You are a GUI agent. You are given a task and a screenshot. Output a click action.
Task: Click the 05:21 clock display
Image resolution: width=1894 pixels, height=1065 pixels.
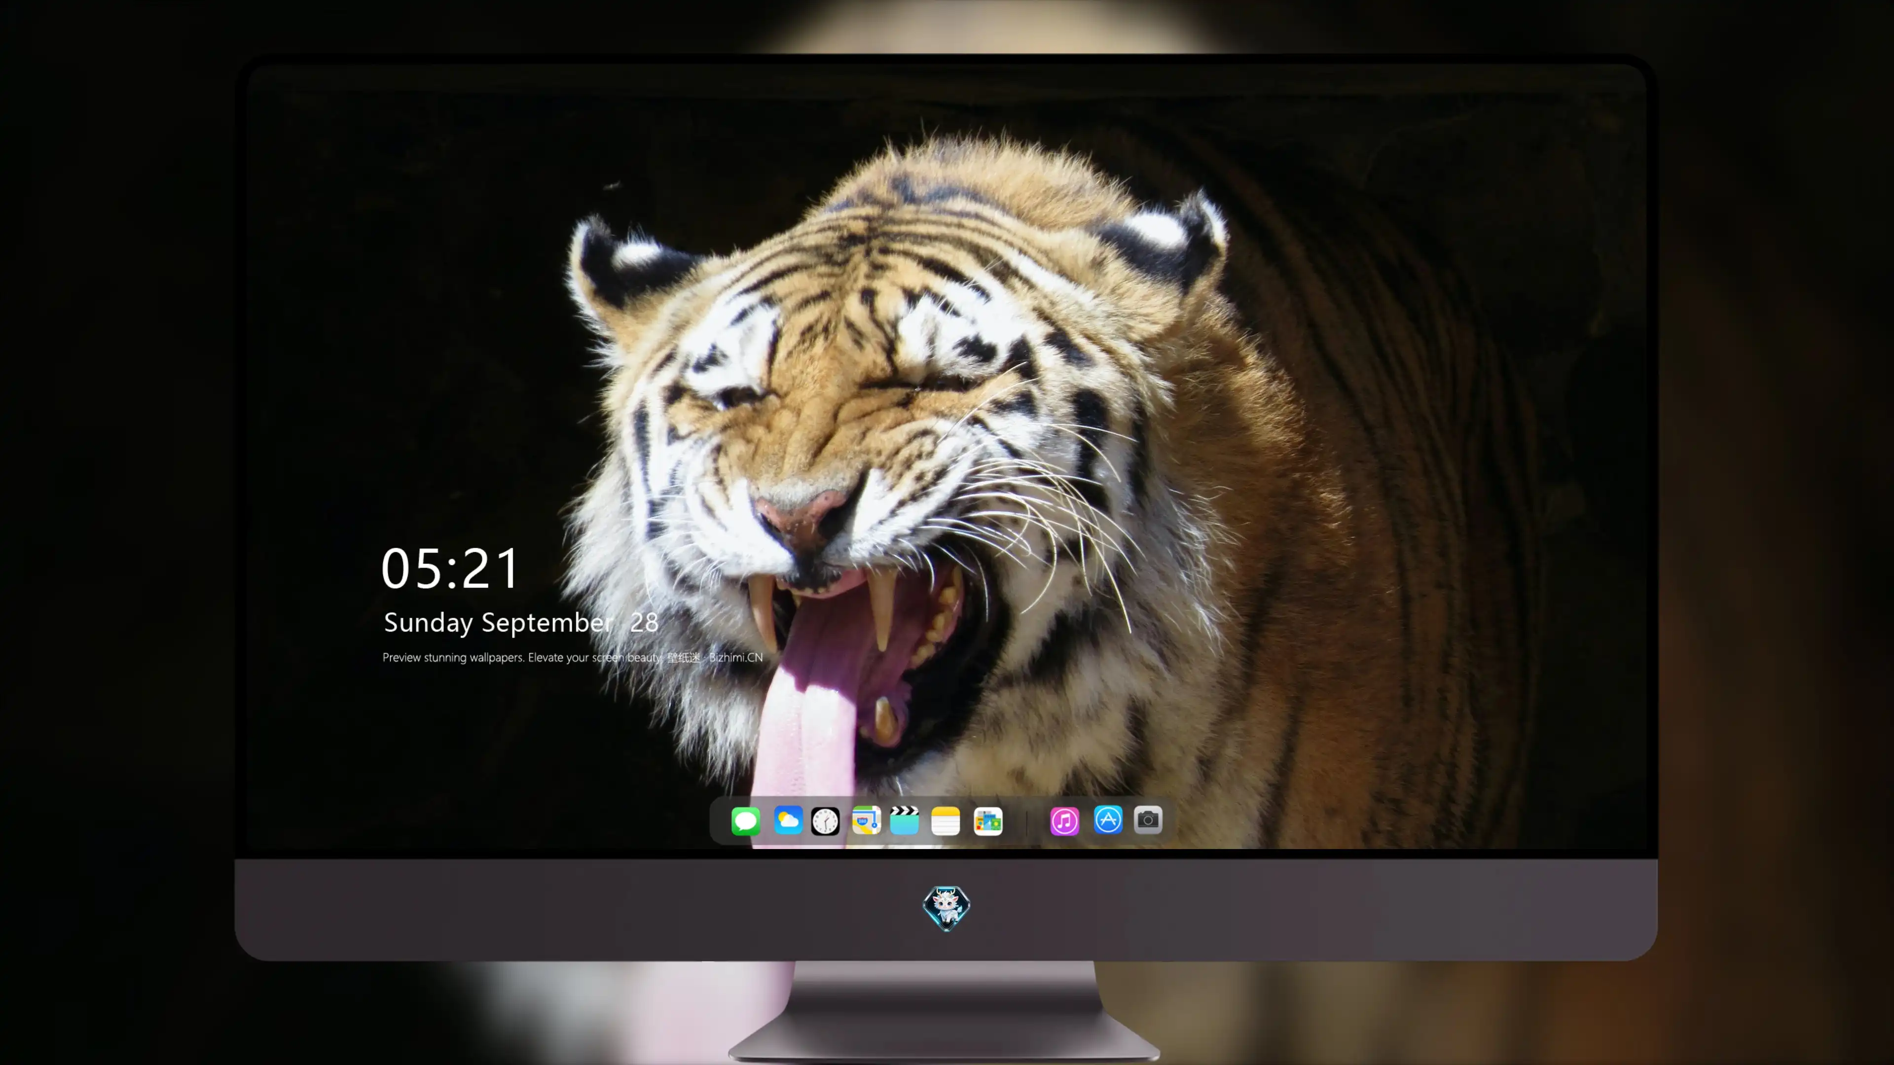point(450,568)
